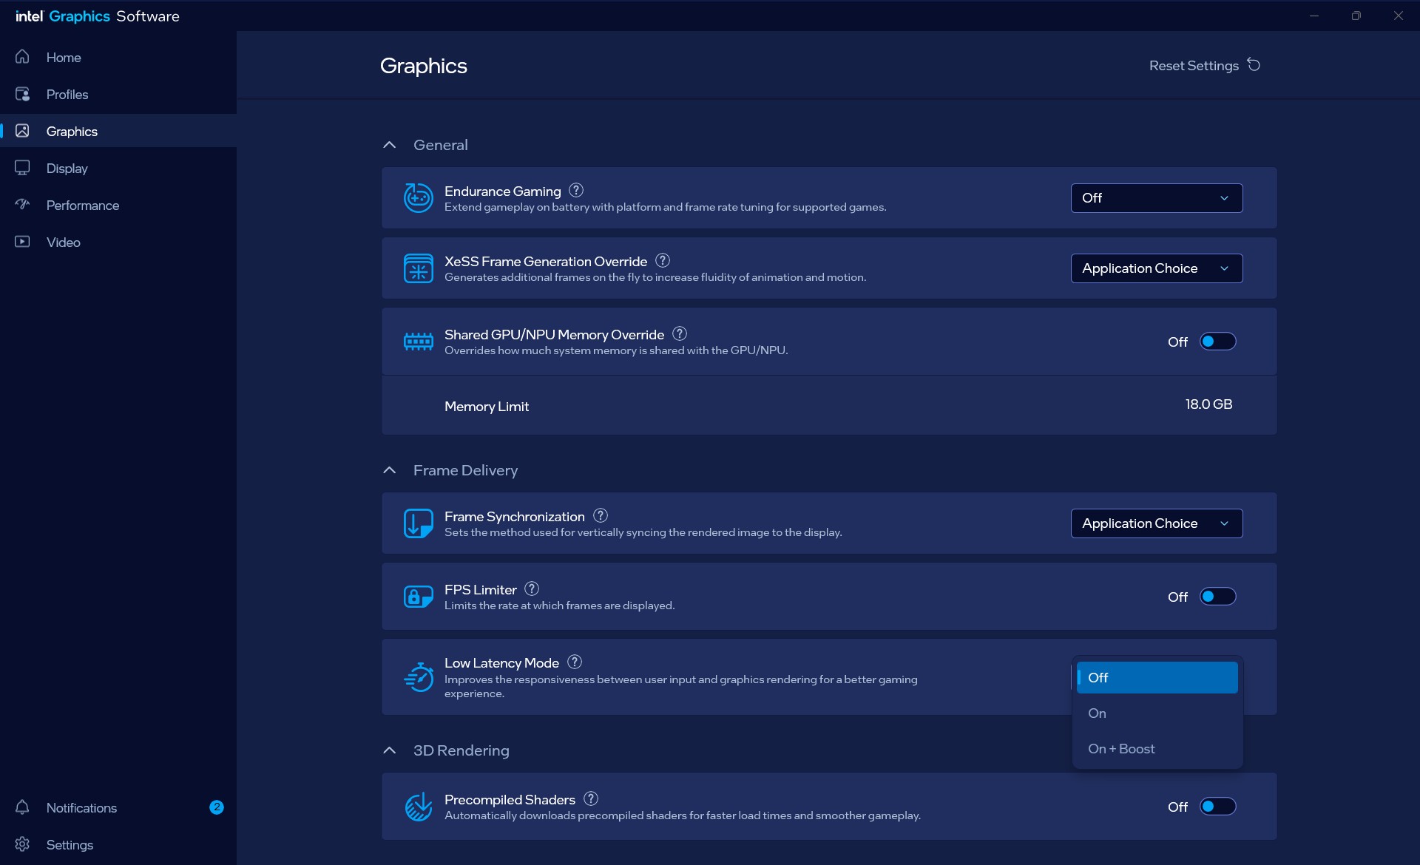Collapse the Frame Delivery section

coord(390,470)
